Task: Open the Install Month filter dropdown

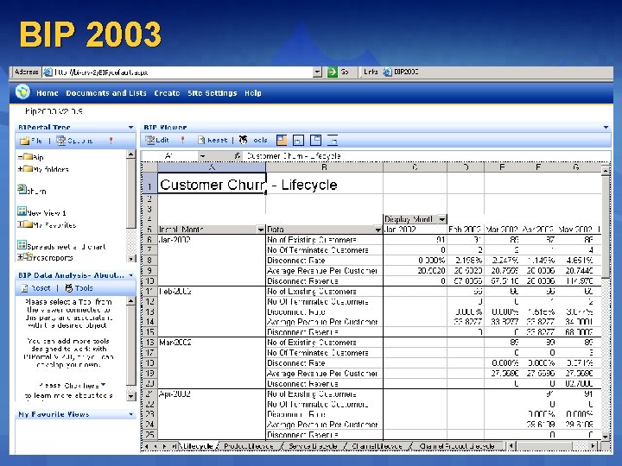Action: coord(260,230)
